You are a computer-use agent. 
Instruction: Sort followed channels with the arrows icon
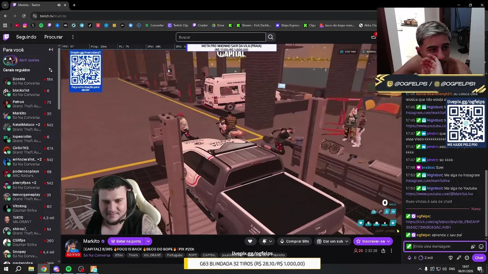coord(50,70)
